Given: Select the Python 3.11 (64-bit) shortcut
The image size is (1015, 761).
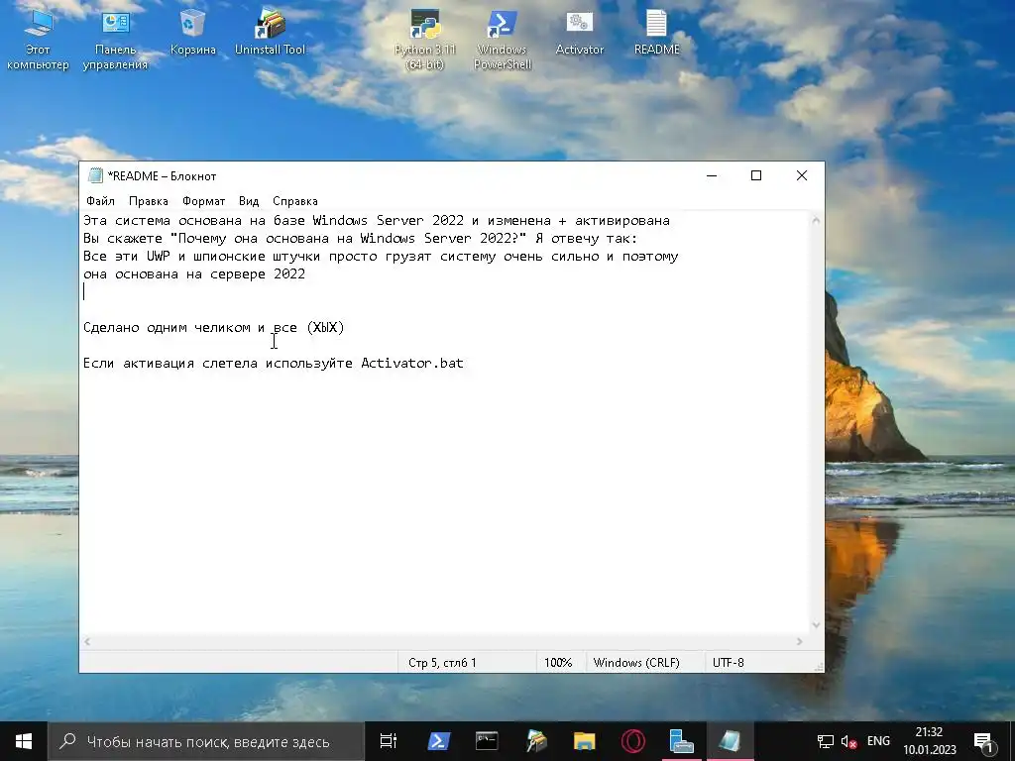Looking at the screenshot, I should 424,39.
